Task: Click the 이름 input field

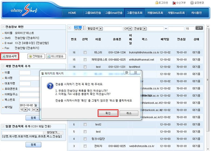Action: tap(25, 73)
